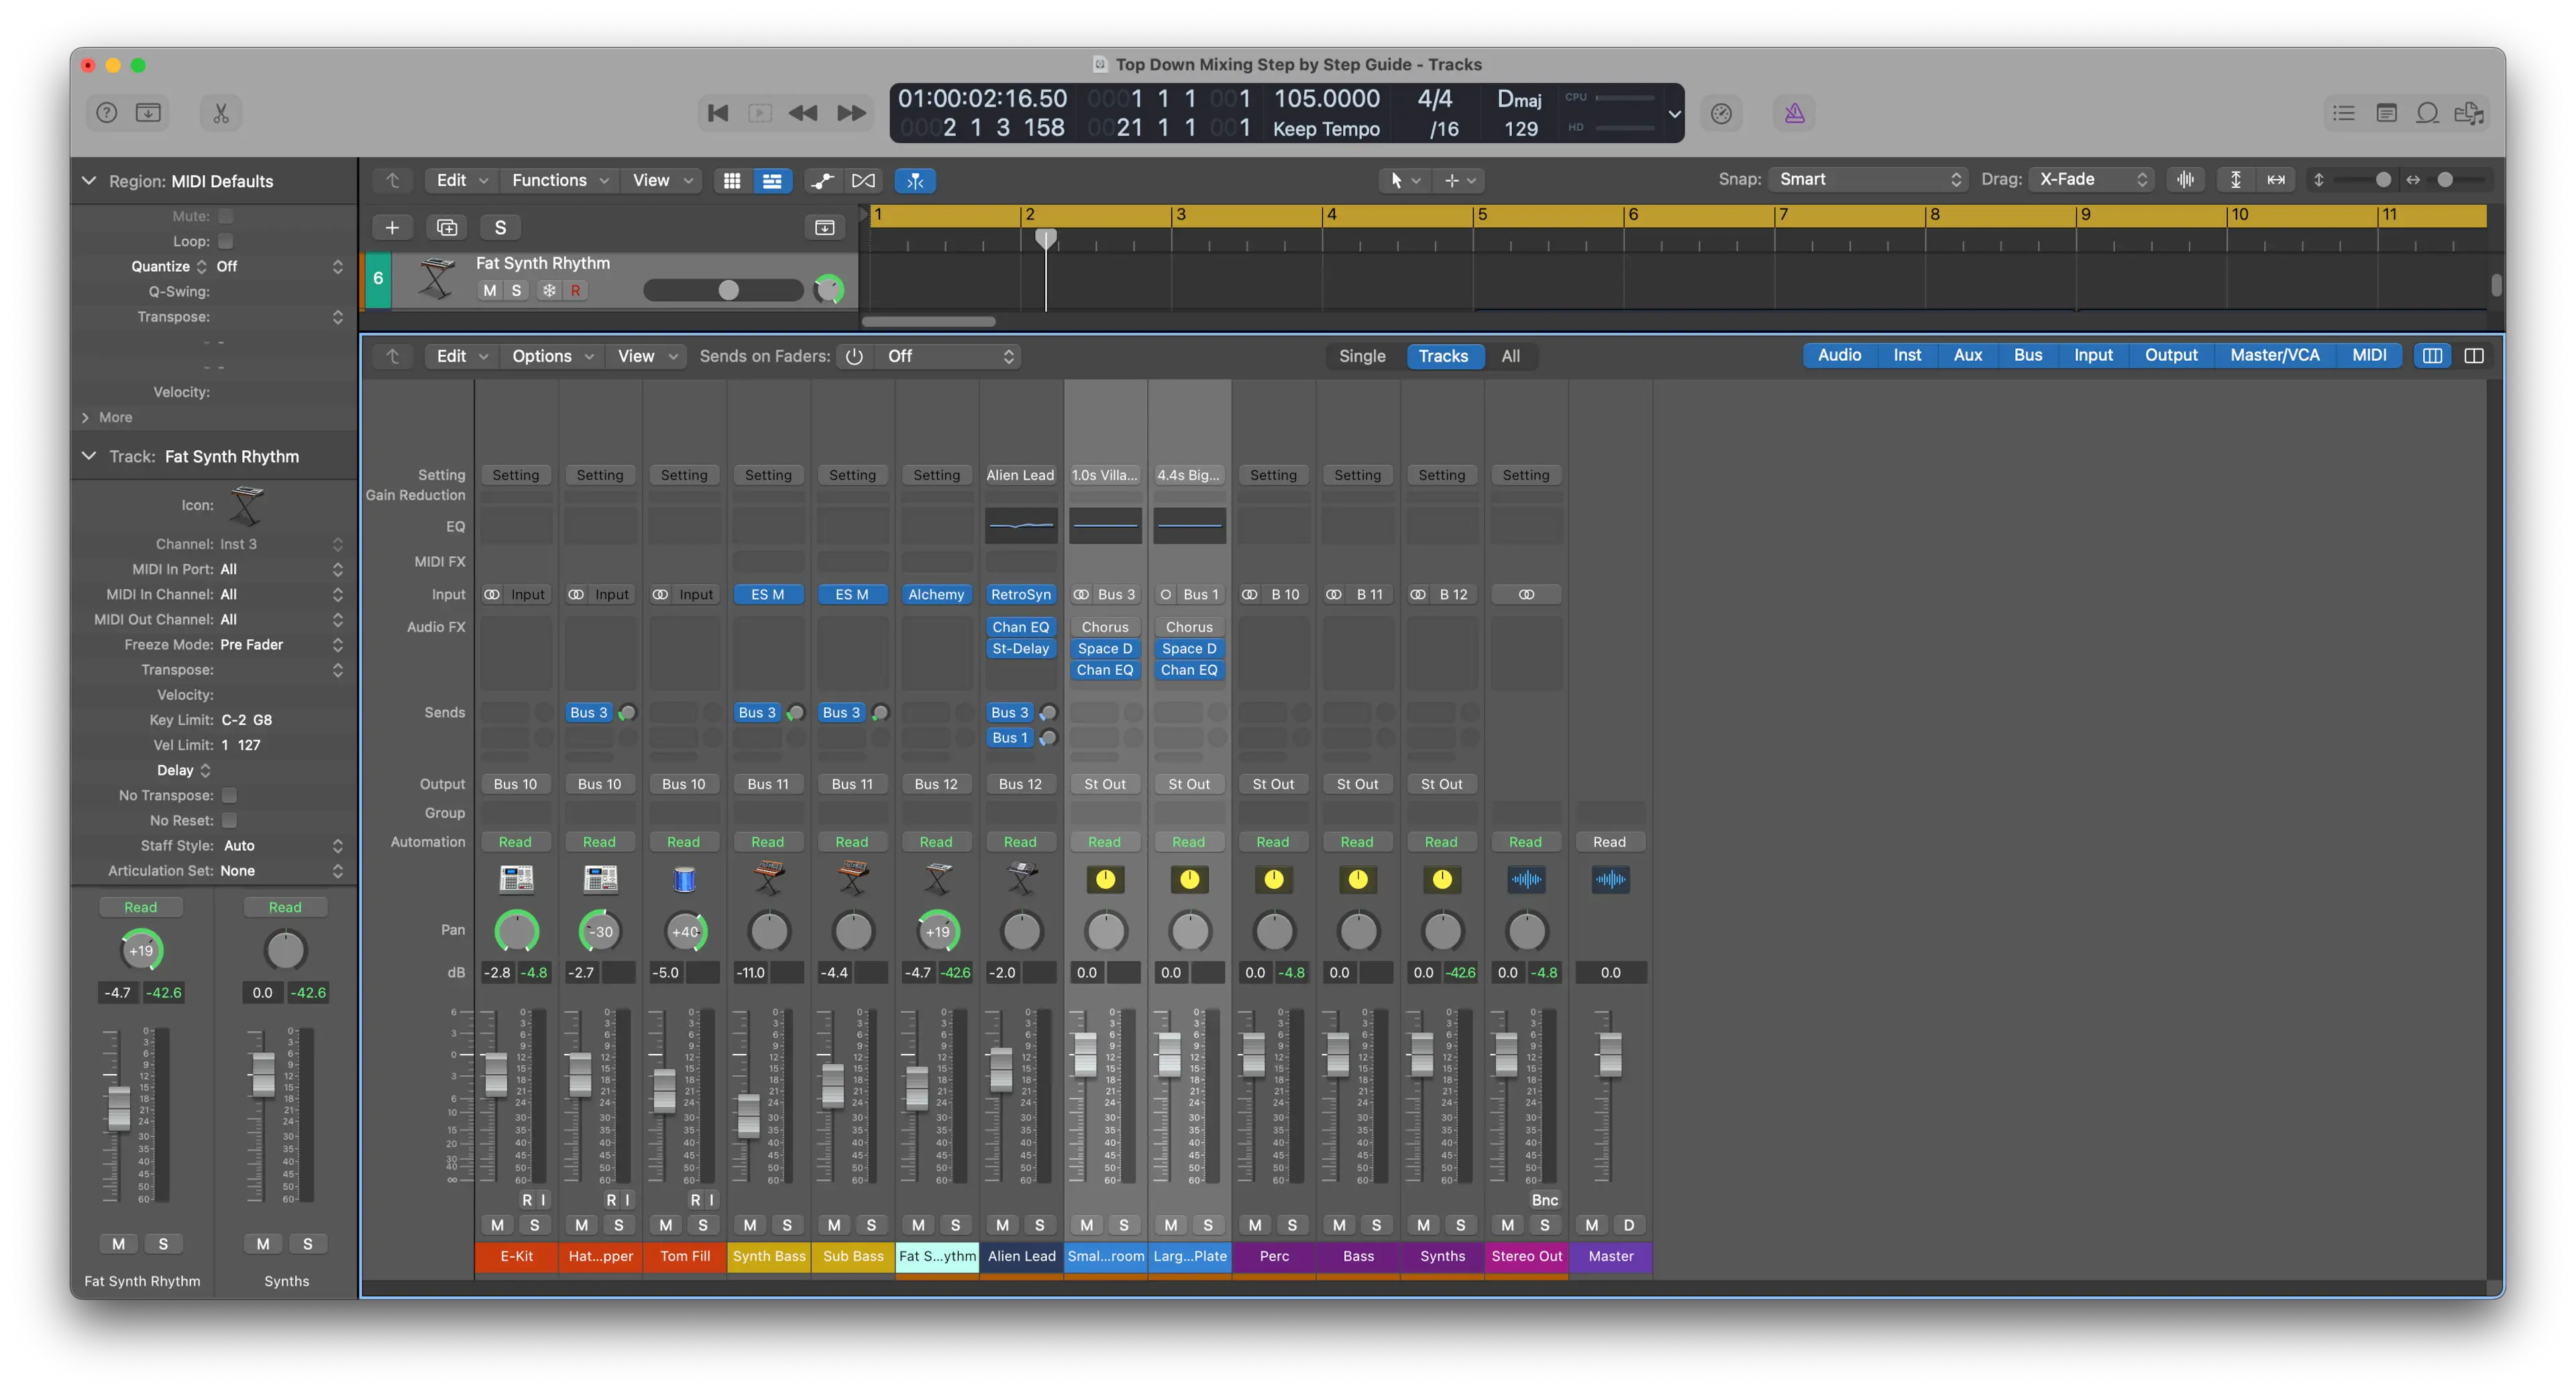Click the snowflake Freeze icon on Fat Synth Rhythm

548,290
